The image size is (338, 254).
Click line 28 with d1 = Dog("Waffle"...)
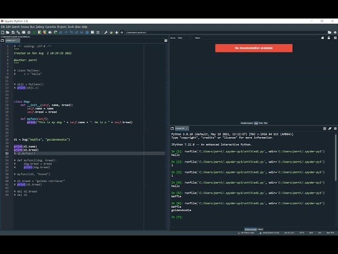tap(42, 140)
